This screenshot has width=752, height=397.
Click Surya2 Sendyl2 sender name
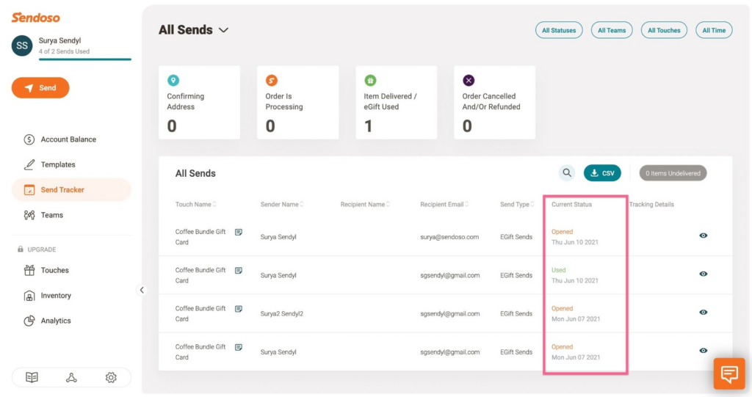pyautogui.click(x=281, y=313)
